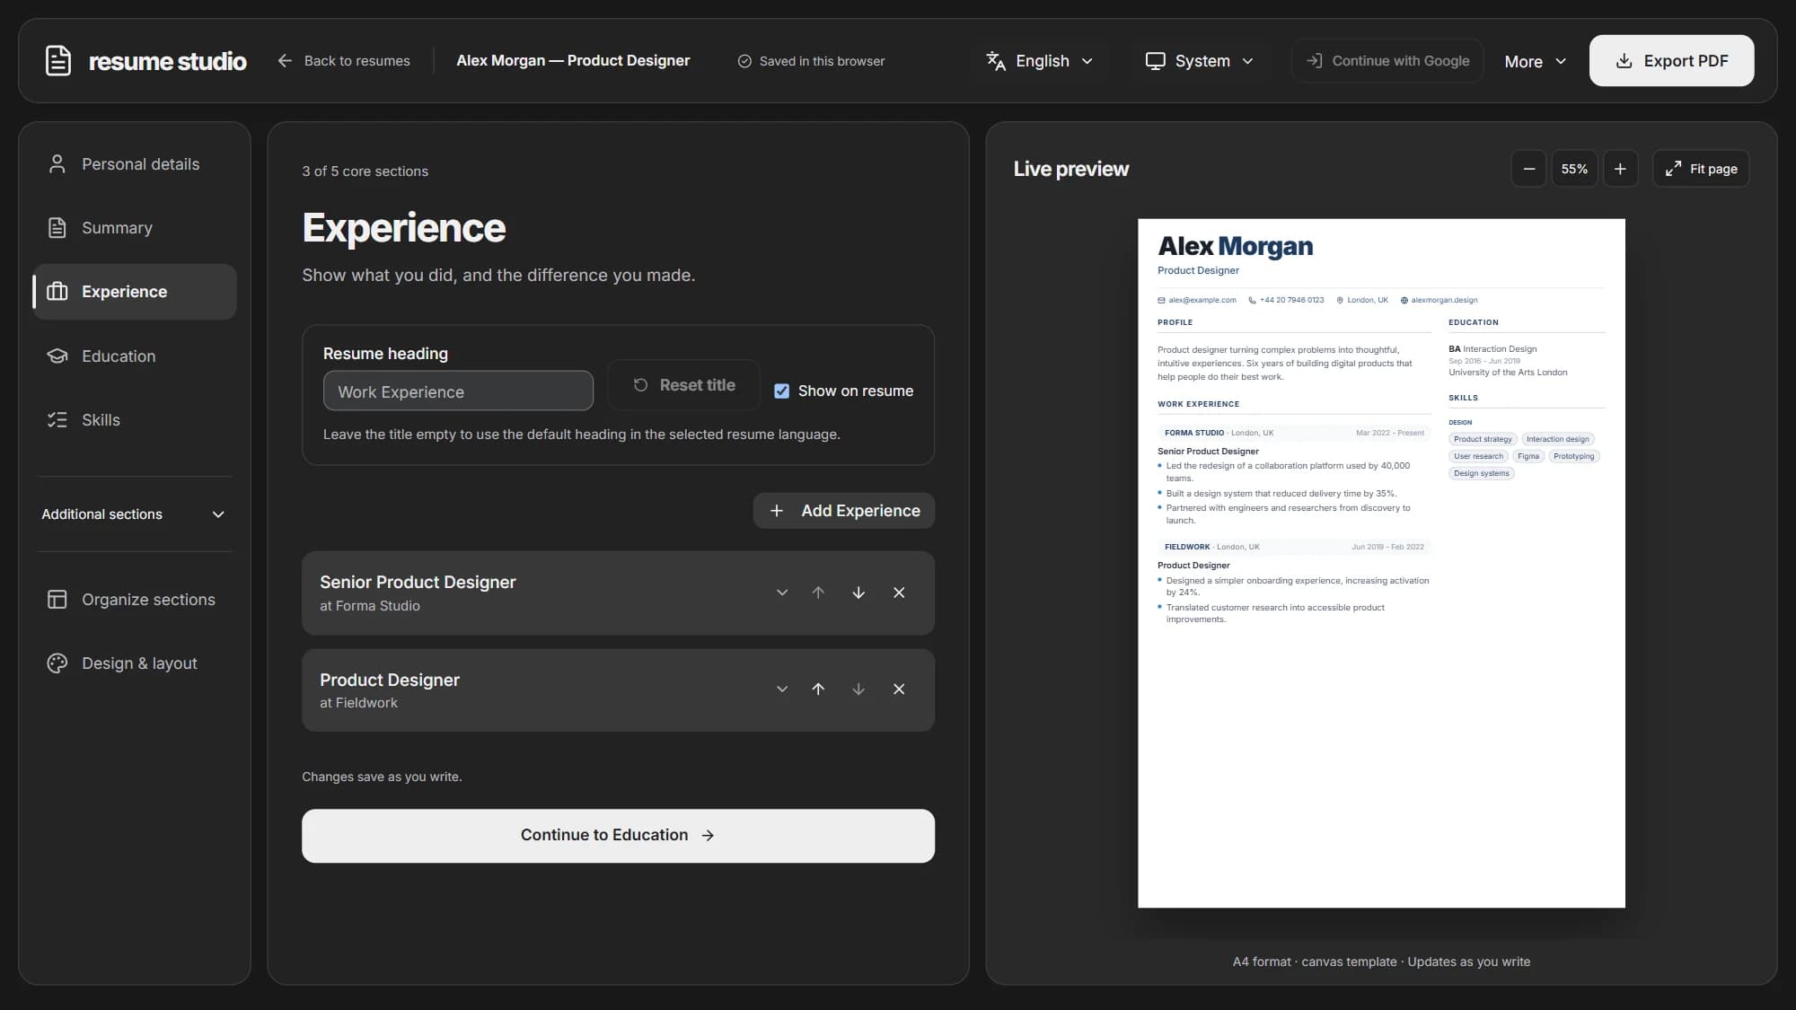Open the Summary section
The height and width of the screenshot is (1010, 1796).
pyautogui.click(x=135, y=228)
